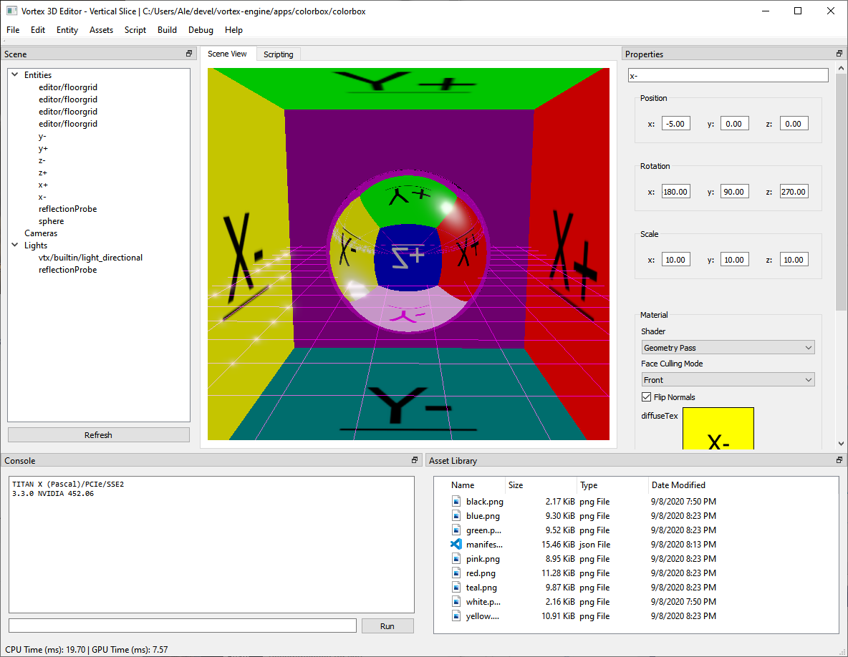Collapse the Lights tree node
Viewport: 848px width, 657px height.
[x=15, y=245]
